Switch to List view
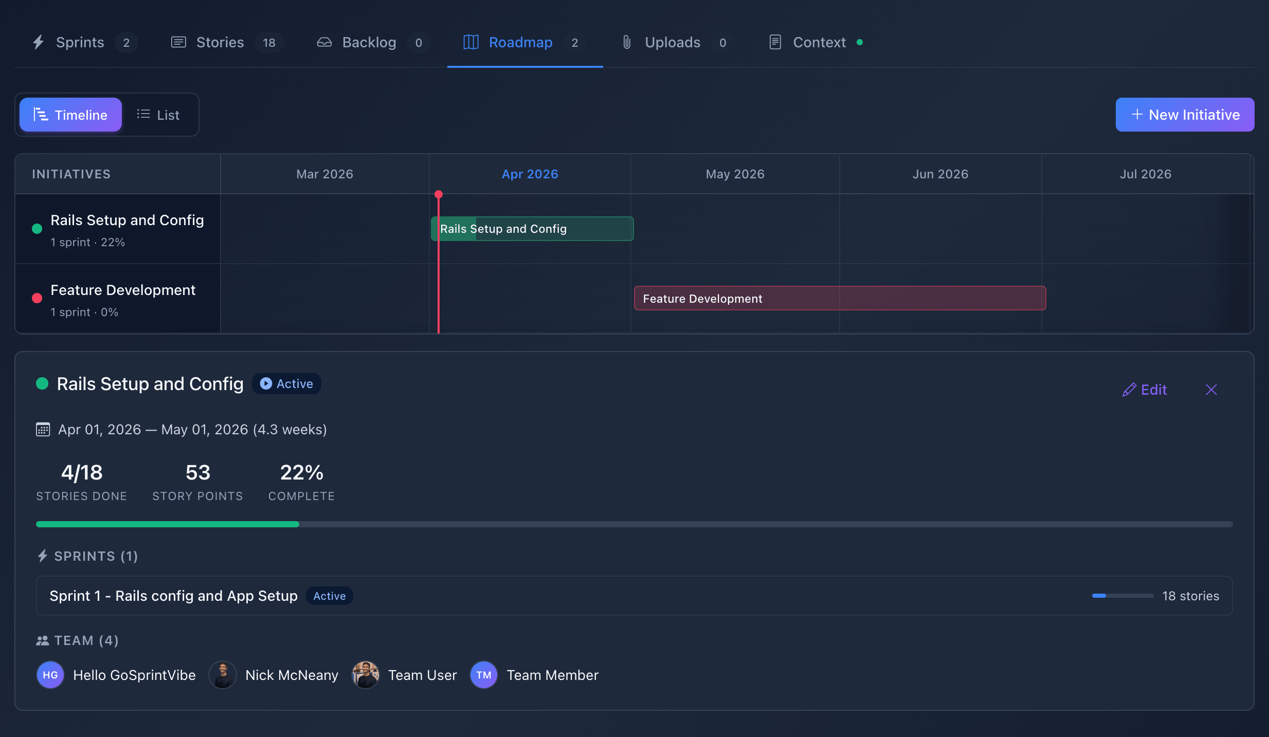The image size is (1269, 737). (158, 115)
